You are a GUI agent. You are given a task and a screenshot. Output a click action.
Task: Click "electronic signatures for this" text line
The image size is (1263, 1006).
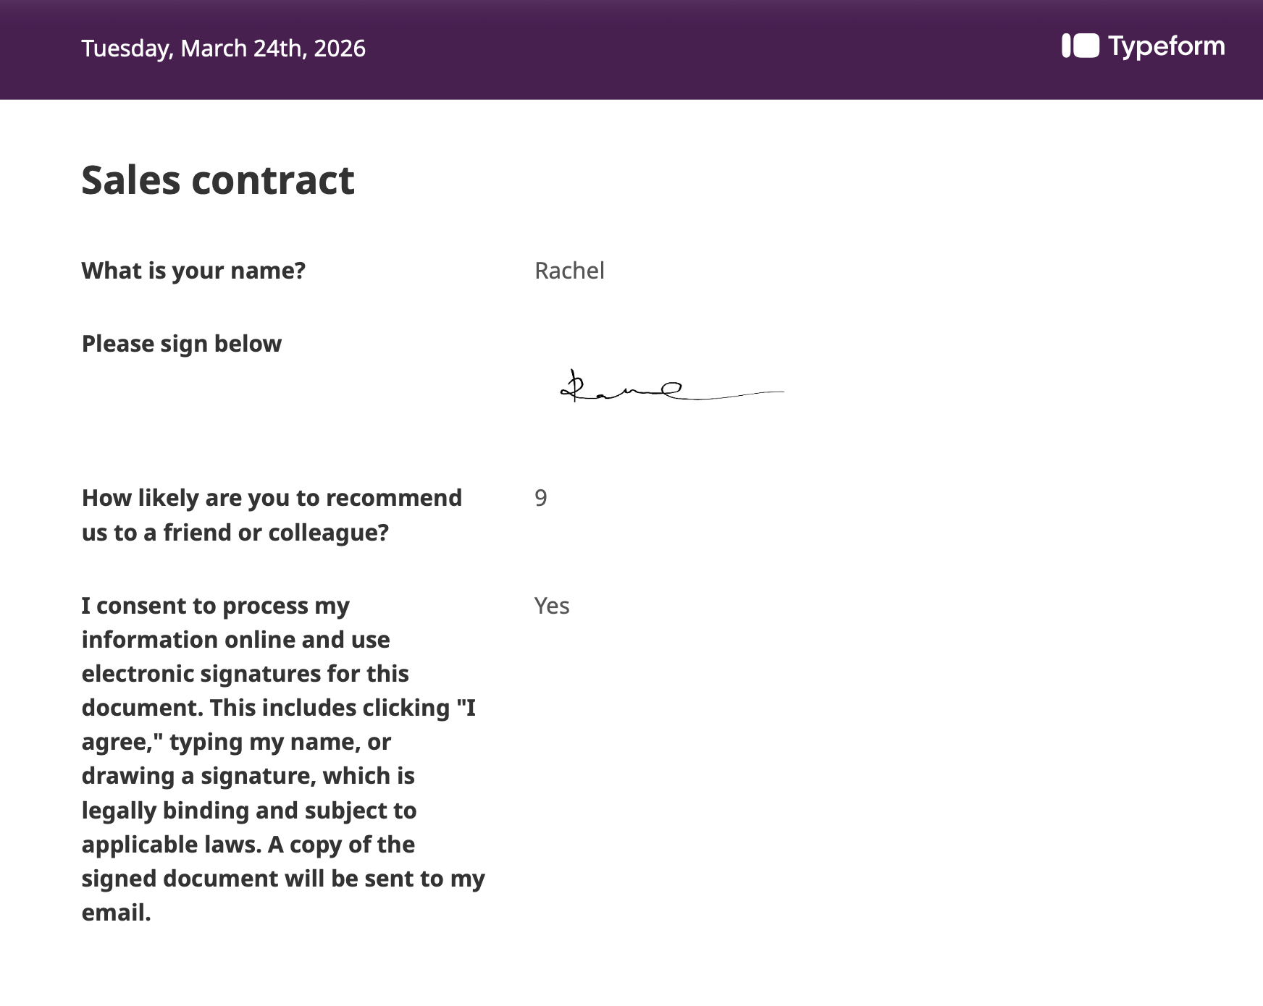pos(245,674)
